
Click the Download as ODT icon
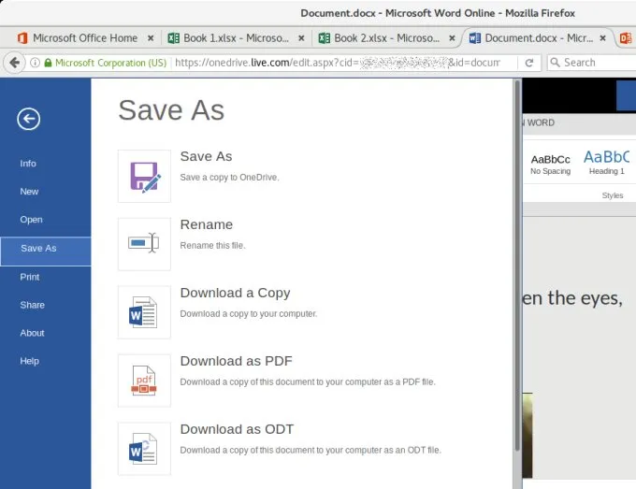coord(144,449)
